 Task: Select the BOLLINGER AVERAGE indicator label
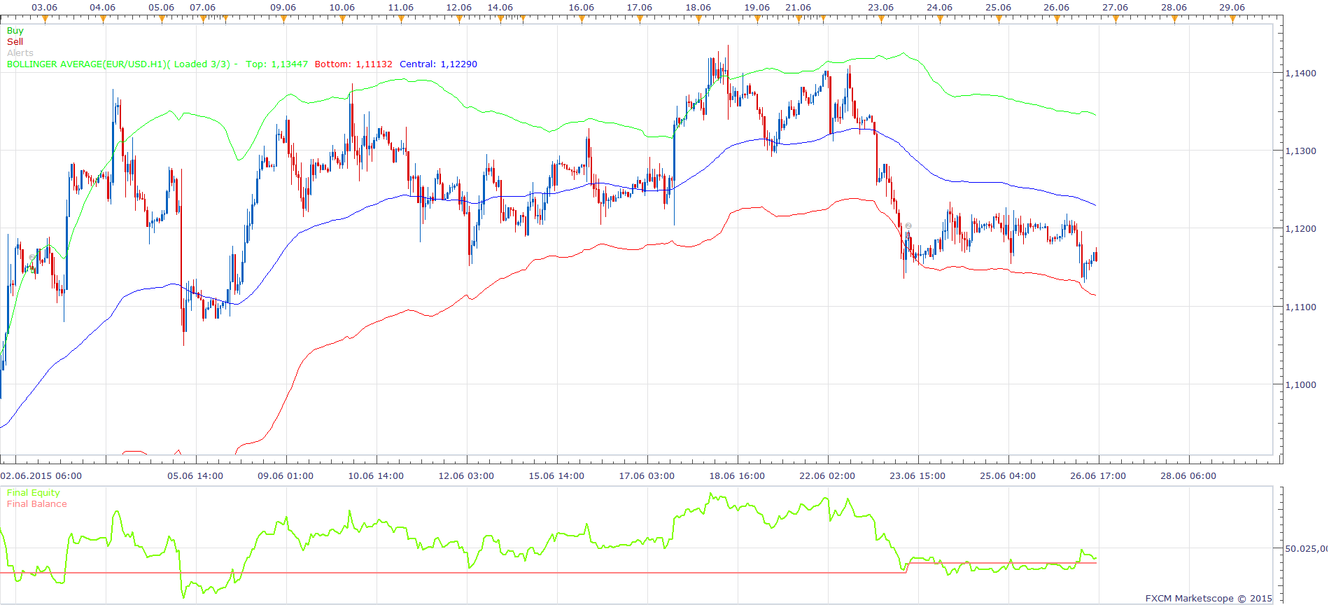point(118,64)
